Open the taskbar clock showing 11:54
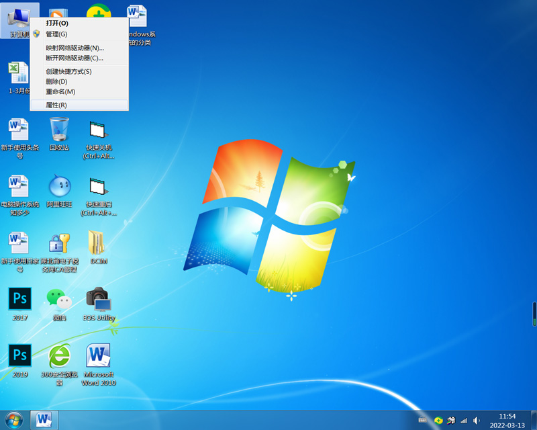Image resolution: width=537 pixels, height=430 pixels. tap(507, 421)
